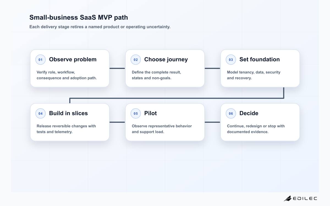
Task: Click the 05 step number badge
Action: click(136, 113)
